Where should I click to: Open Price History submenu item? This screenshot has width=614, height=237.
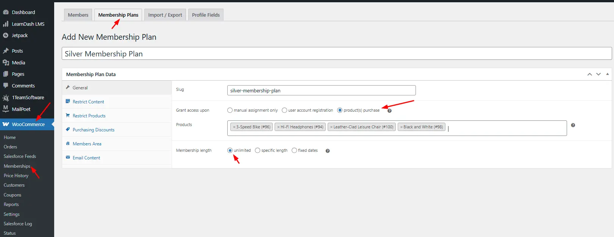click(16, 176)
